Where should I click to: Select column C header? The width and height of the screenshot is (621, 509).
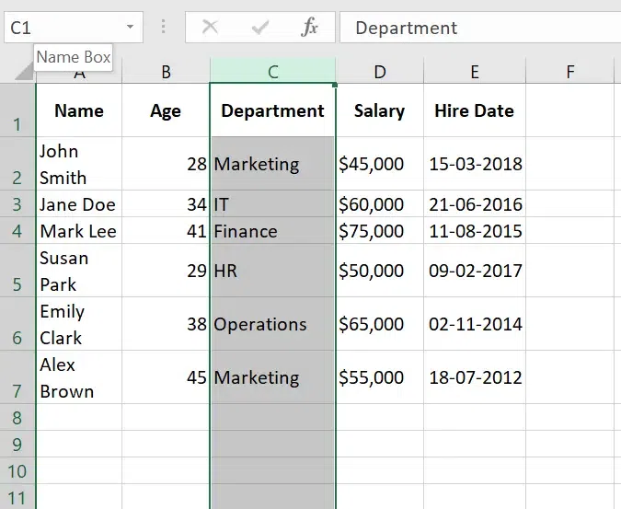tap(273, 72)
